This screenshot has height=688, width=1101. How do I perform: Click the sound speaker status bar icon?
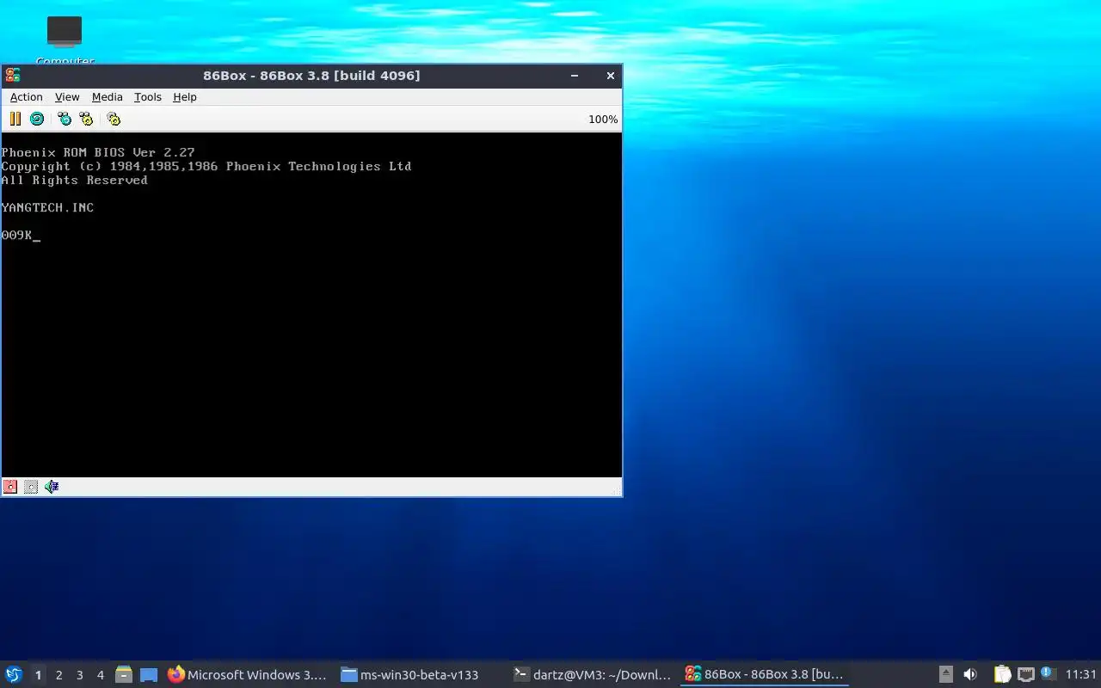(52, 487)
